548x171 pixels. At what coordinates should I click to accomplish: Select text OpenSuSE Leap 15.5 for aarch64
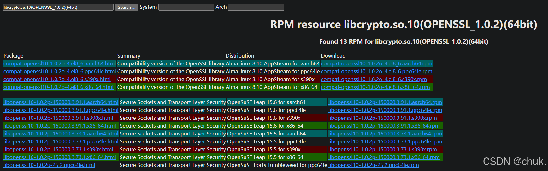click(x=266, y=134)
